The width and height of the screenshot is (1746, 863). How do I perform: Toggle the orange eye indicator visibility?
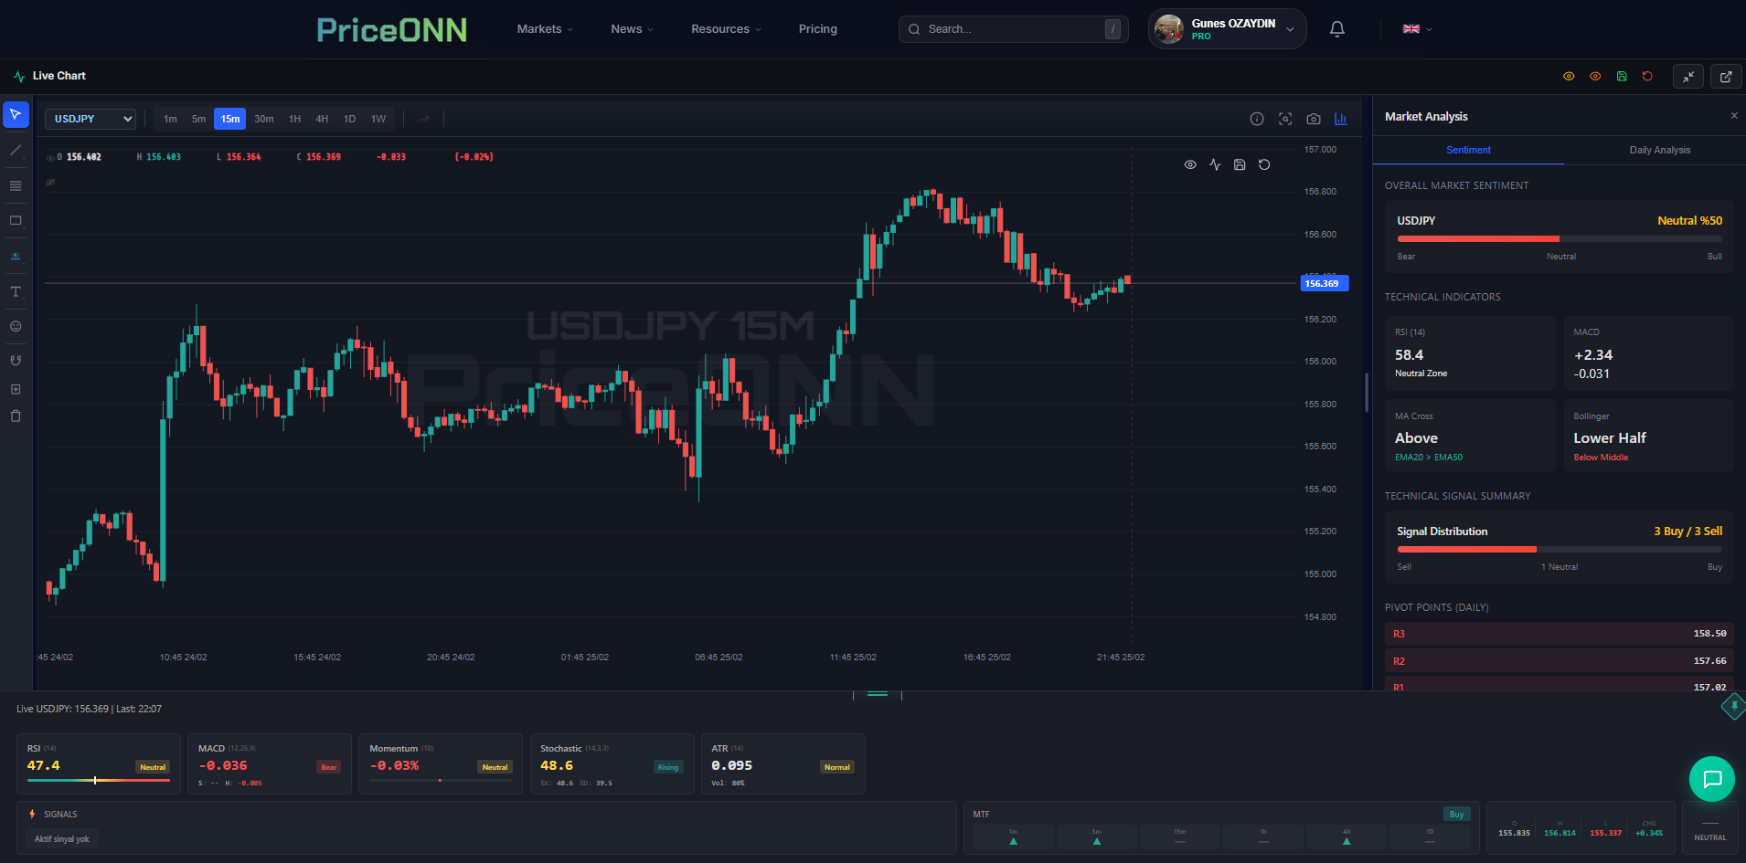(x=1596, y=76)
